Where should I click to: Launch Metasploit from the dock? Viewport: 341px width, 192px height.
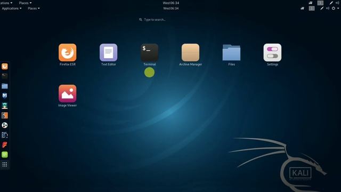(5, 95)
